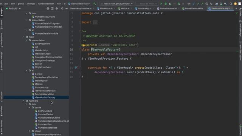Image resolution: width=242 pixels, height=136 pixels.
Task: Select opened file target icon in Project panel
Action: (x=48, y=8)
